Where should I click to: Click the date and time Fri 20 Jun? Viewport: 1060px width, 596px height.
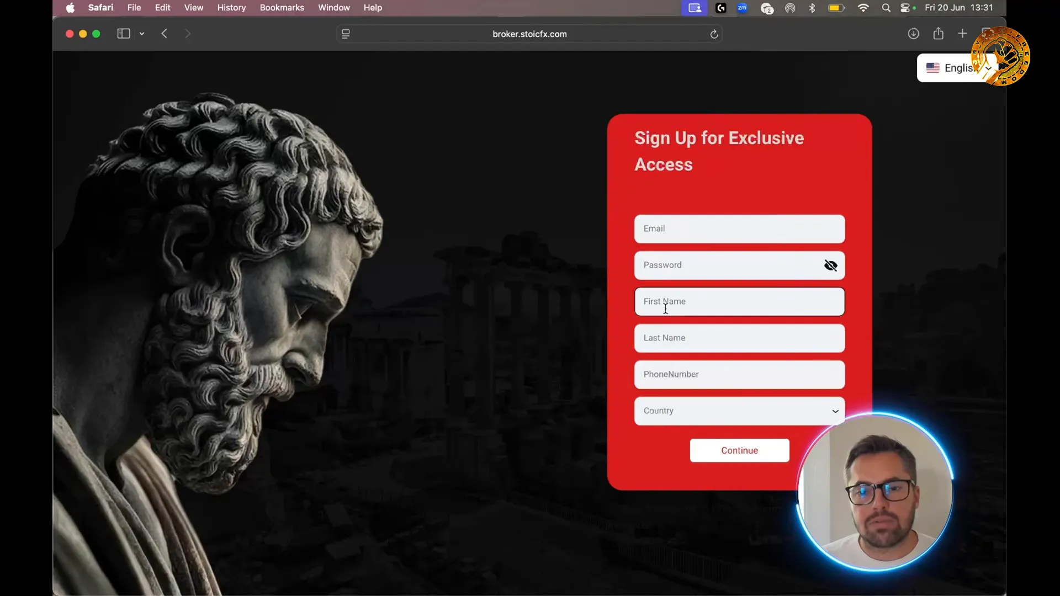point(959,8)
